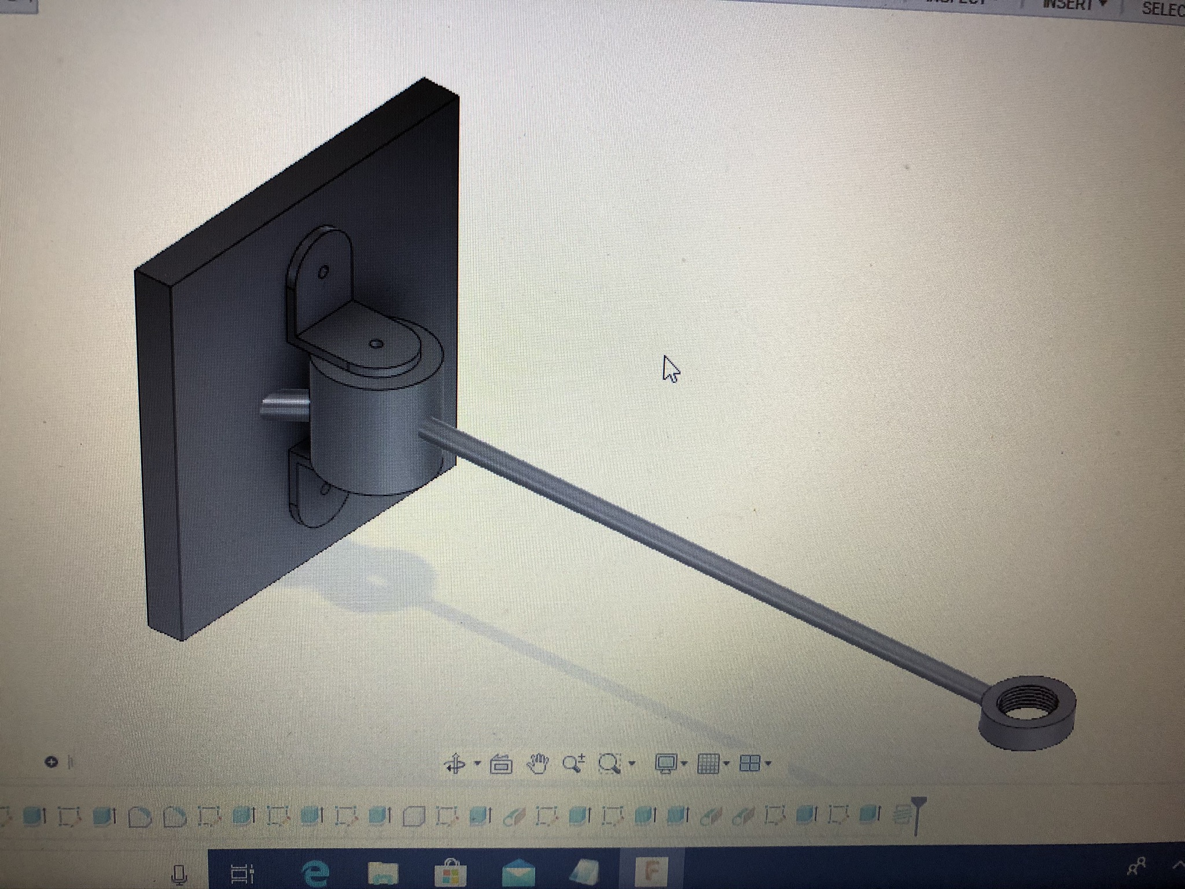The height and width of the screenshot is (889, 1185).
Task: Click the Zoom magnifier tool
Action: [x=573, y=764]
